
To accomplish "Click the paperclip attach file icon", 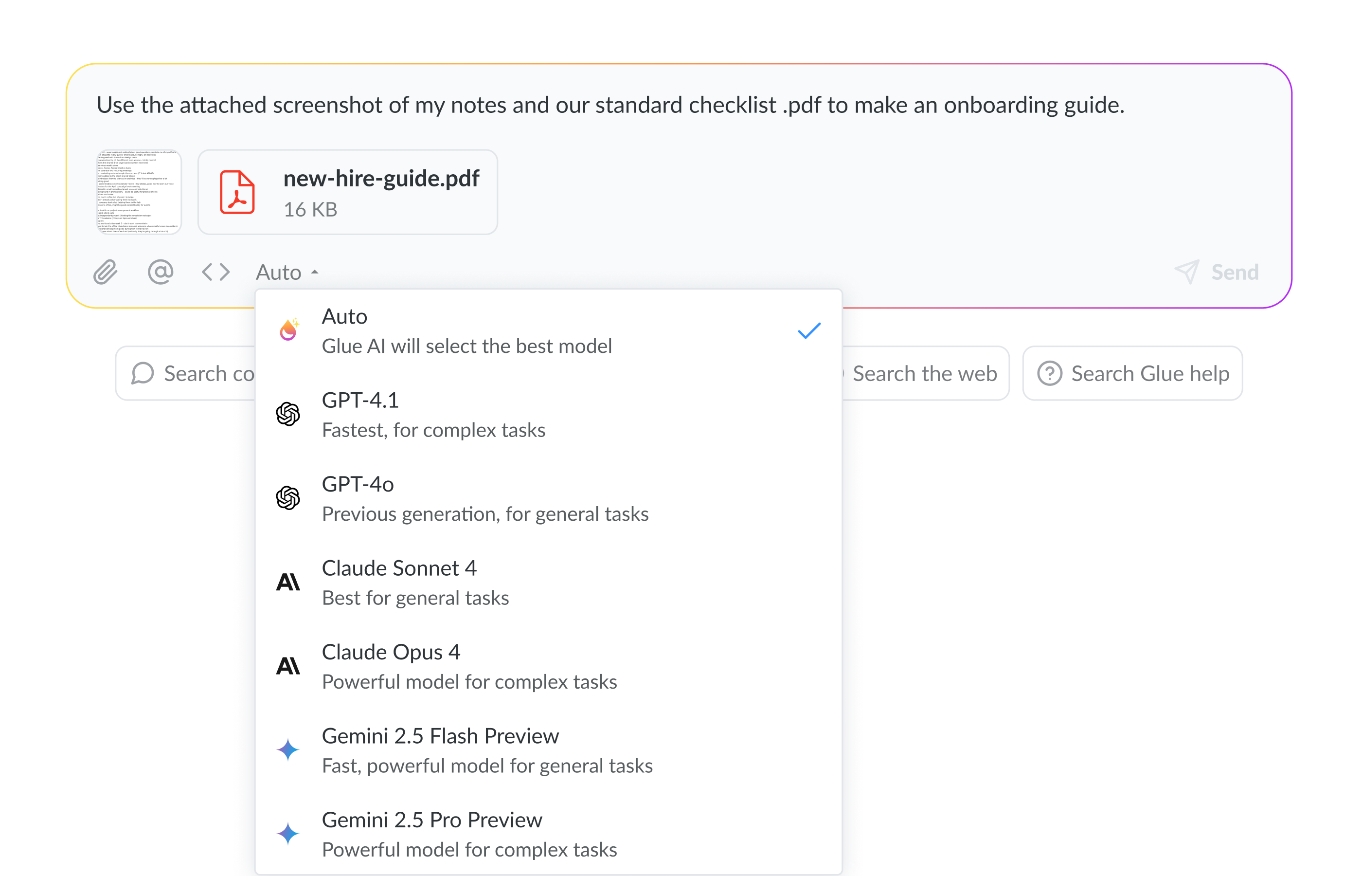I will 105,272.
